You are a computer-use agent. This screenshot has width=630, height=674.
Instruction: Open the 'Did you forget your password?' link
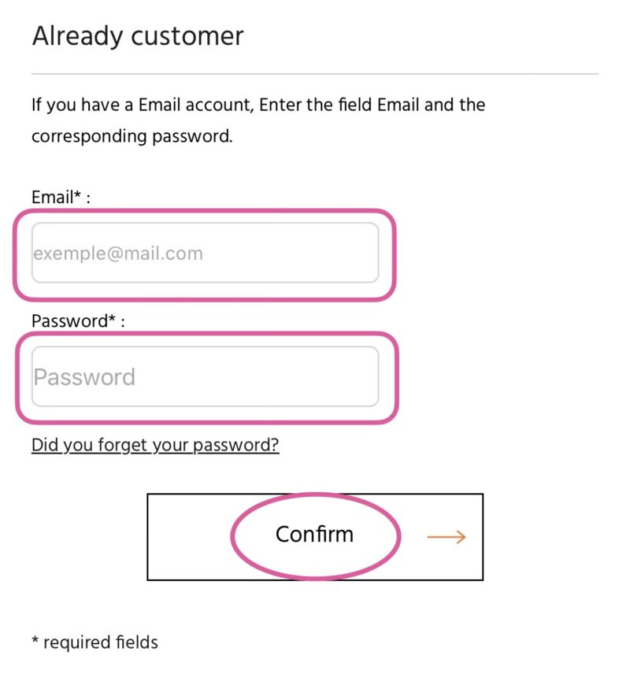[155, 445]
